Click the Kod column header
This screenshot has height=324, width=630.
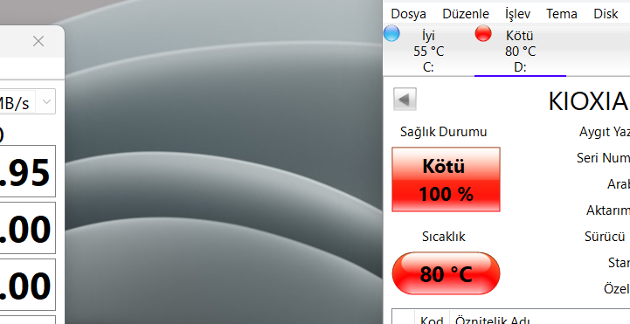click(x=432, y=320)
